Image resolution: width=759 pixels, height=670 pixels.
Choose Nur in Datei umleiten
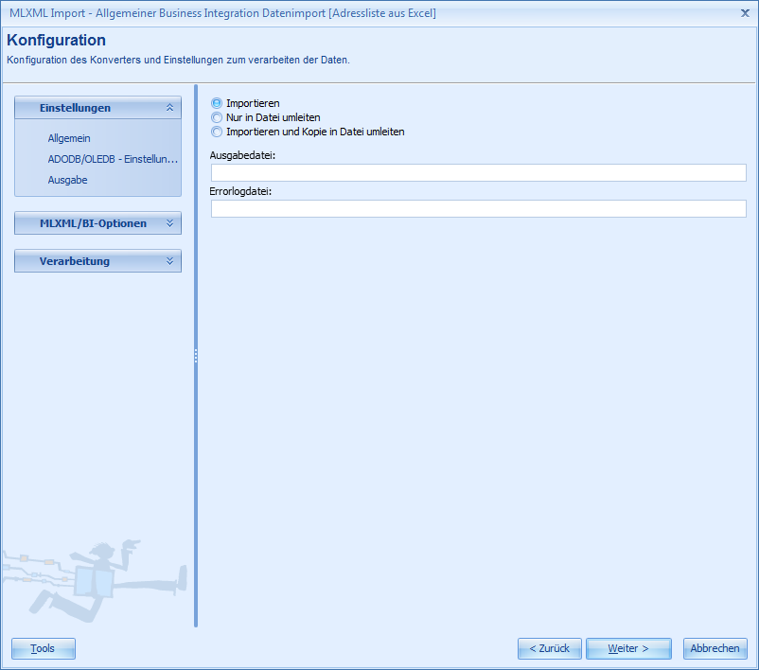[x=216, y=117]
